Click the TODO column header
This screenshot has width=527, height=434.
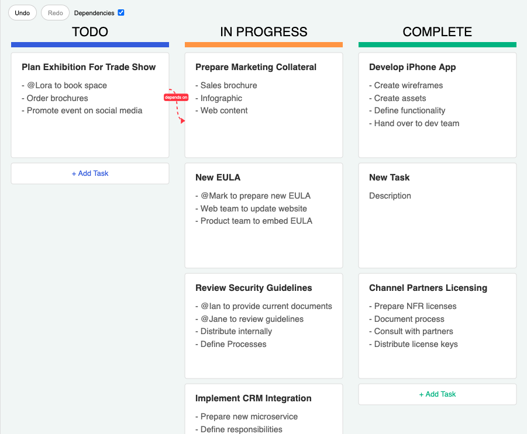pyautogui.click(x=89, y=32)
